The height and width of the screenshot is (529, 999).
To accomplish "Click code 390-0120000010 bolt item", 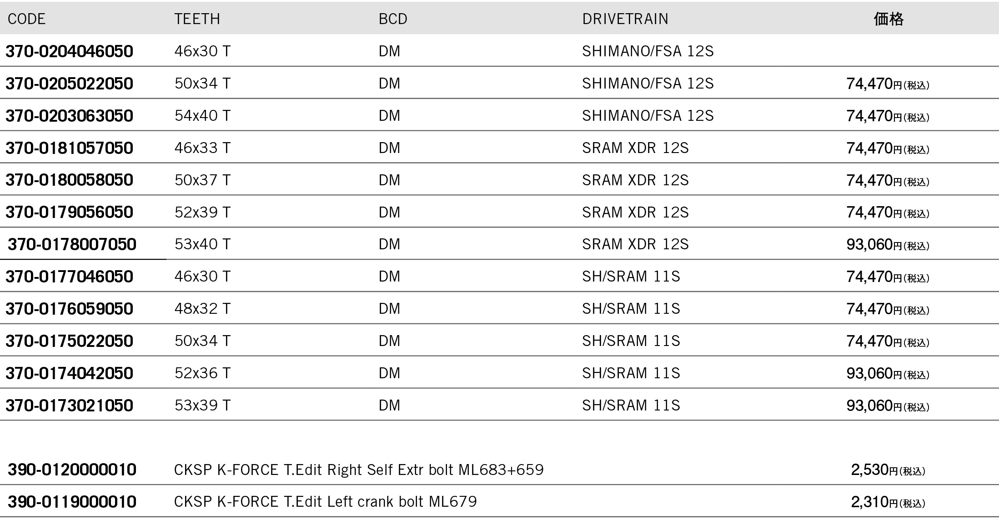I will [72, 470].
